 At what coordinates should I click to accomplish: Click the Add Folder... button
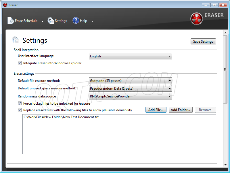coord(180,110)
